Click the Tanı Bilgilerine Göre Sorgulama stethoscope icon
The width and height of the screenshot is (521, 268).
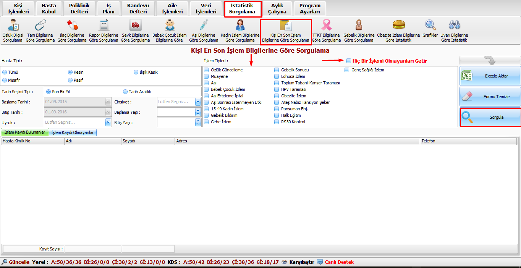point(40,26)
